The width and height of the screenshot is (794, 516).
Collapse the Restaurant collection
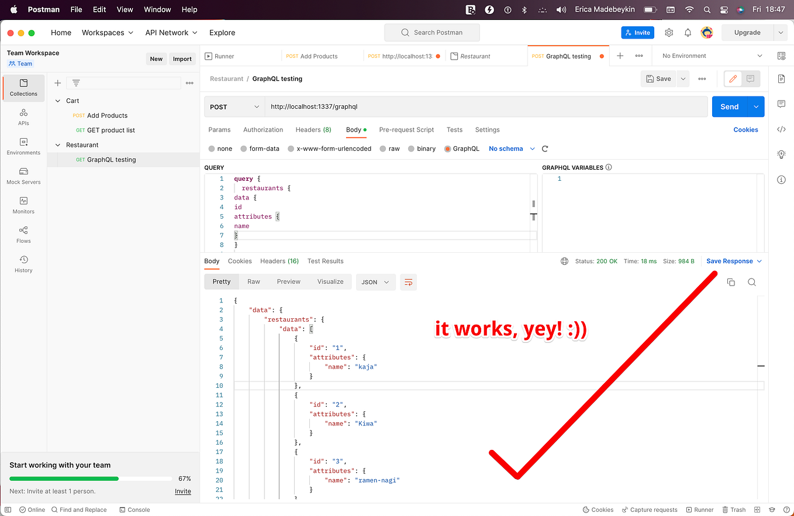57,145
